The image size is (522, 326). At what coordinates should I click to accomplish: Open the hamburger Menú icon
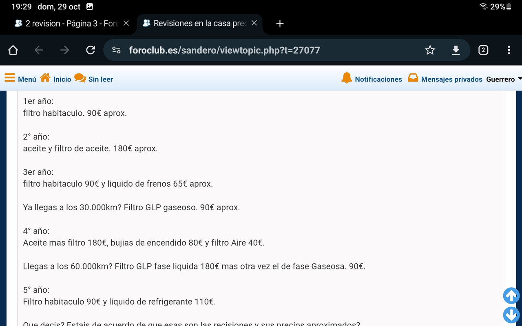tap(9, 79)
